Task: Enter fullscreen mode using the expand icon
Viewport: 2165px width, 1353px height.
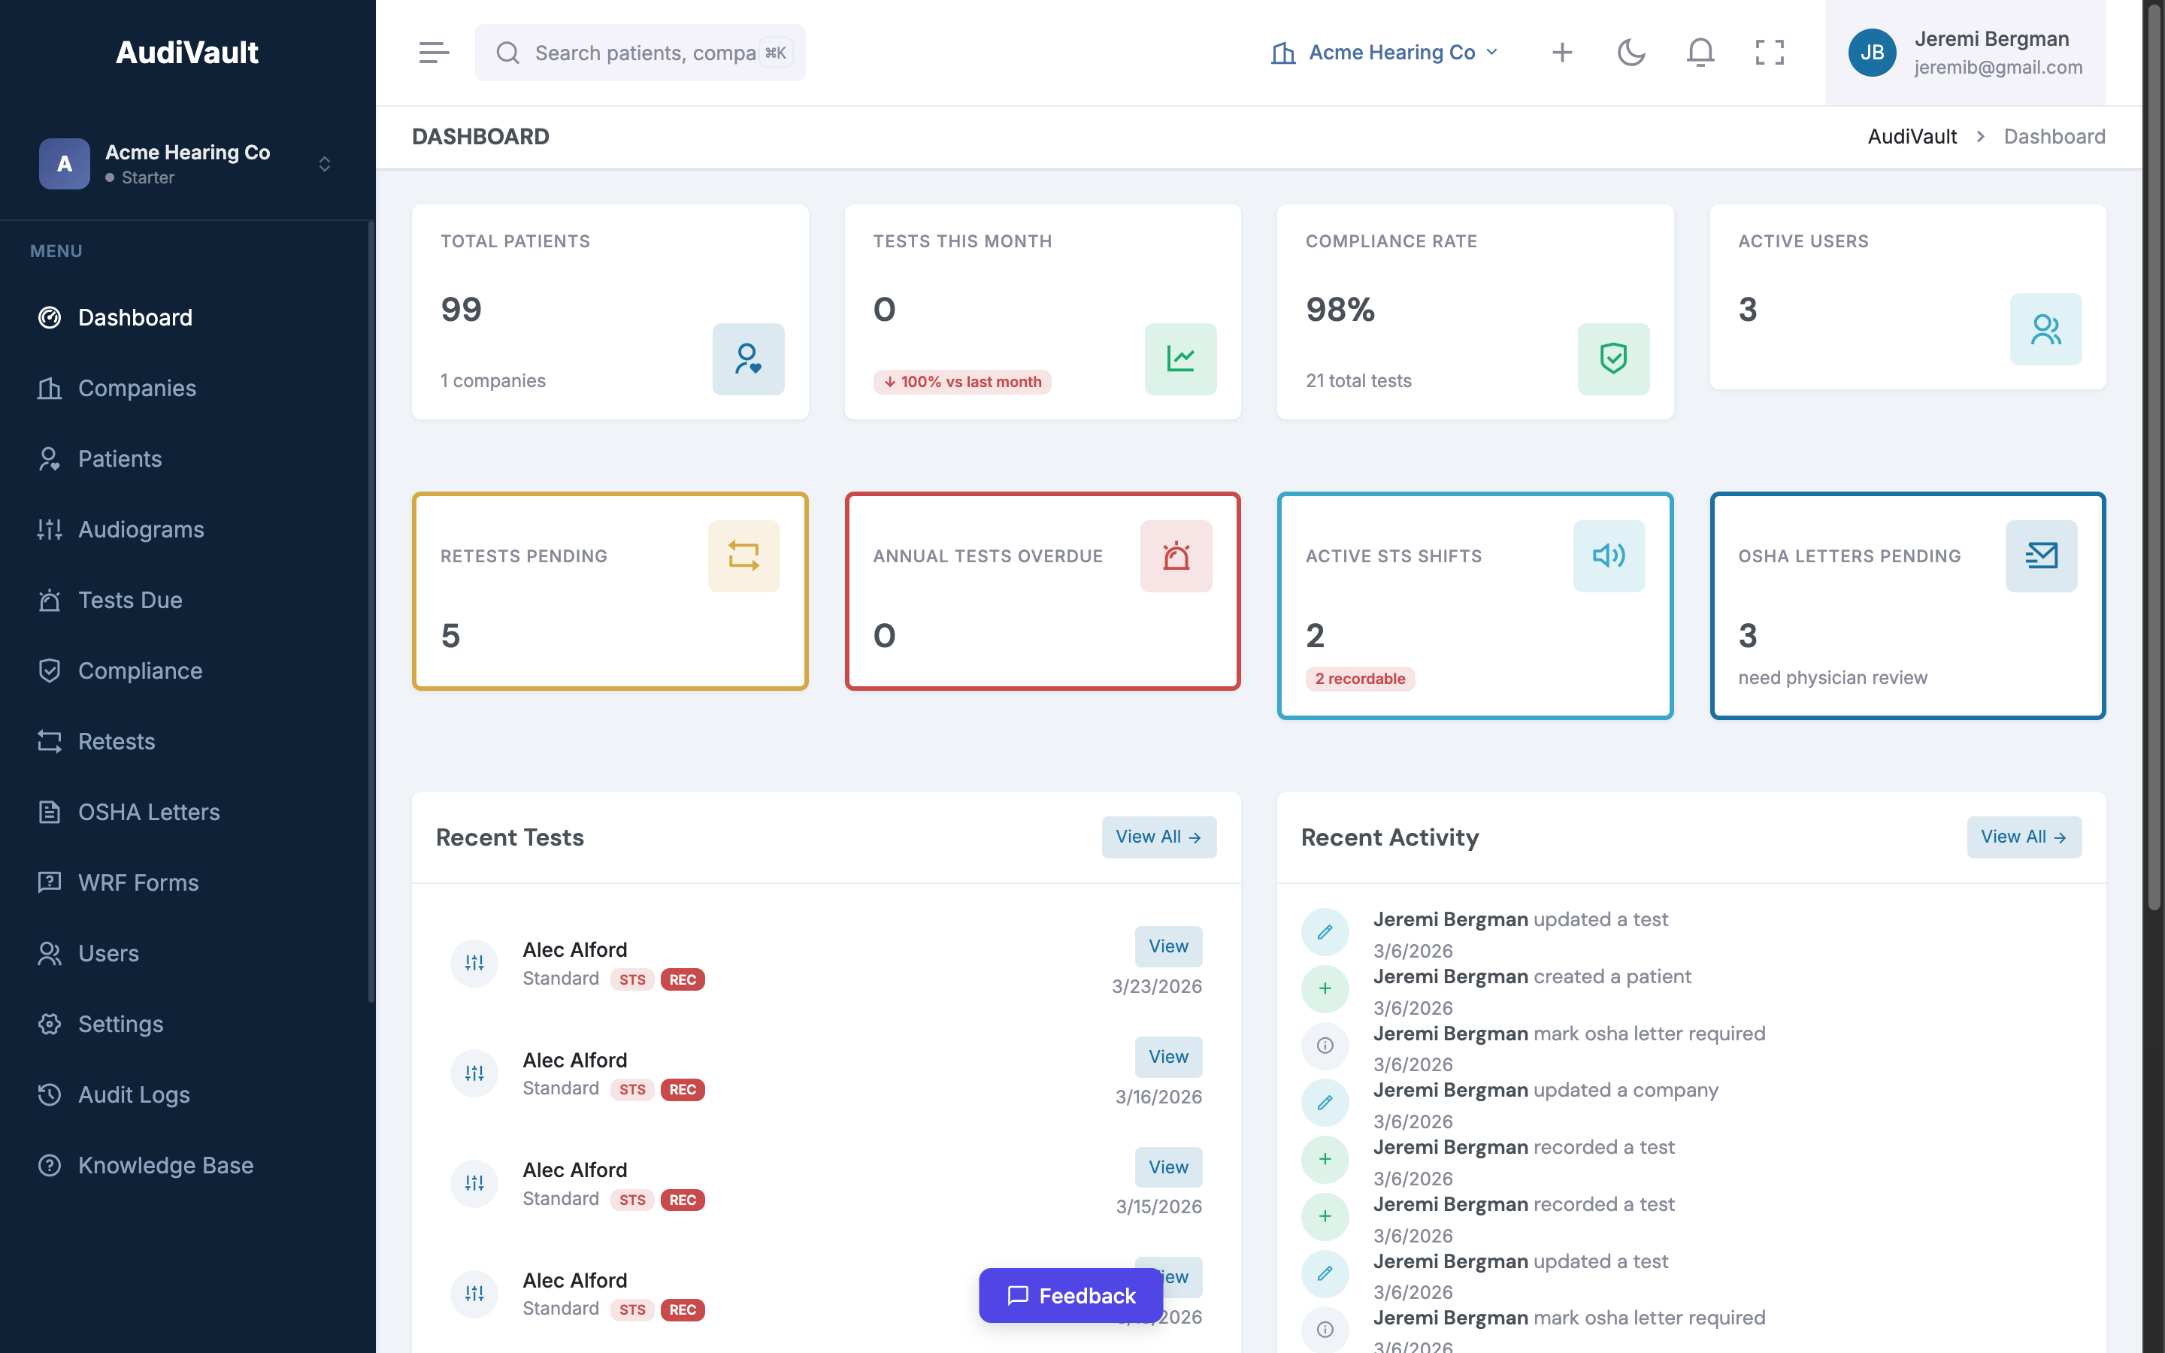Action: coord(1769,52)
